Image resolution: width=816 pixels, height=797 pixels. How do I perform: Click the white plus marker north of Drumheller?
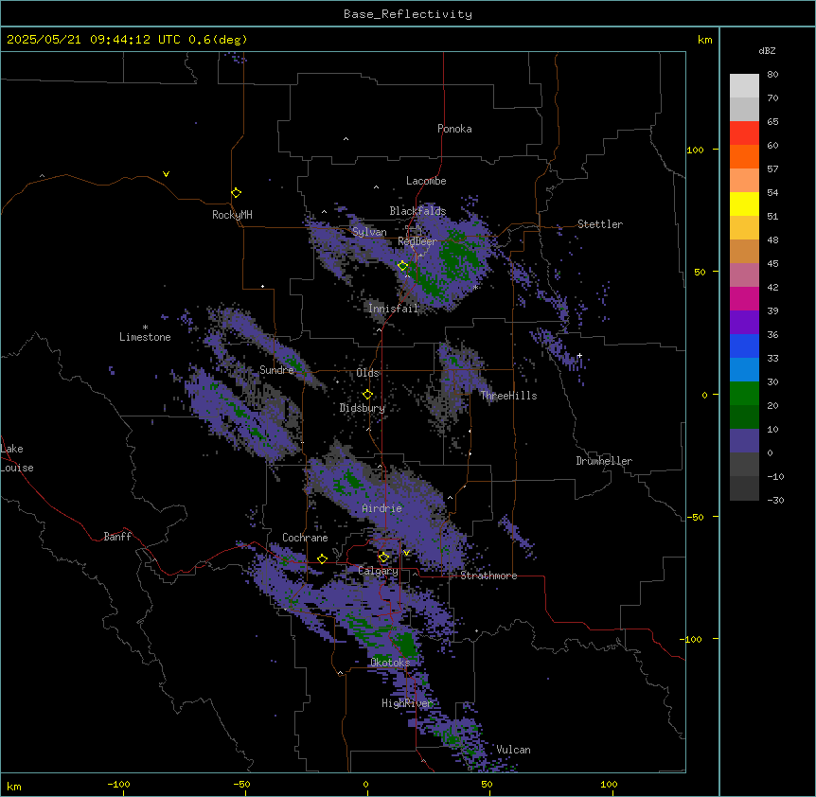tap(579, 355)
